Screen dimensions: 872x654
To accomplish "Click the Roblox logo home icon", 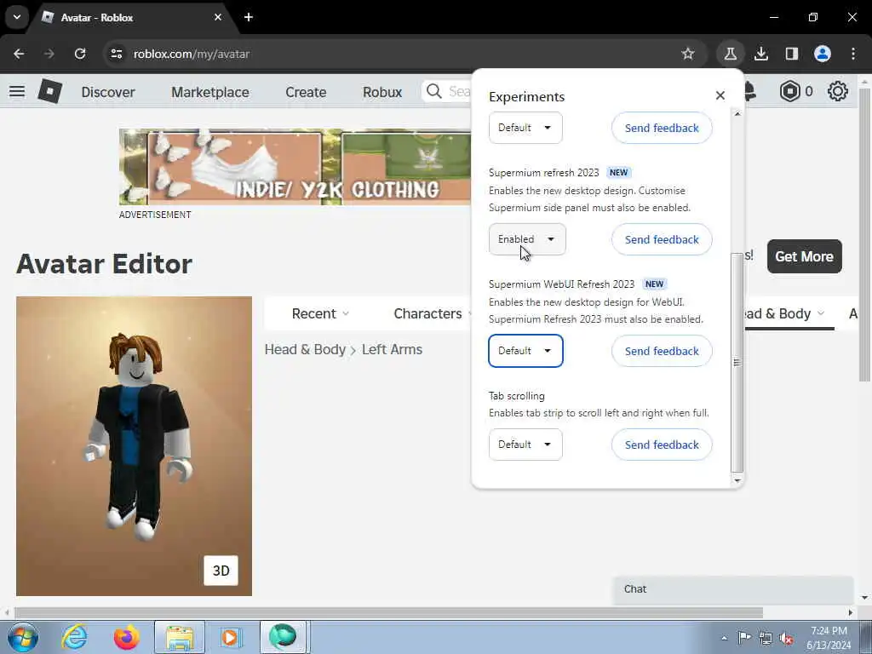I will pos(50,91).
